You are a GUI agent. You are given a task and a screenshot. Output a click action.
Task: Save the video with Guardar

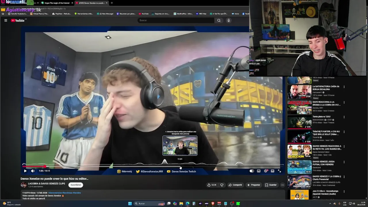271,185
